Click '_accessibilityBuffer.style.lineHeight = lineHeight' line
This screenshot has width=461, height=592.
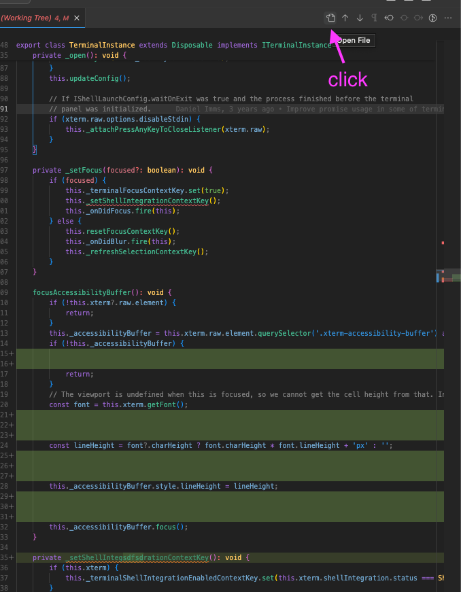pyautogui.click(x=163, y=486)
